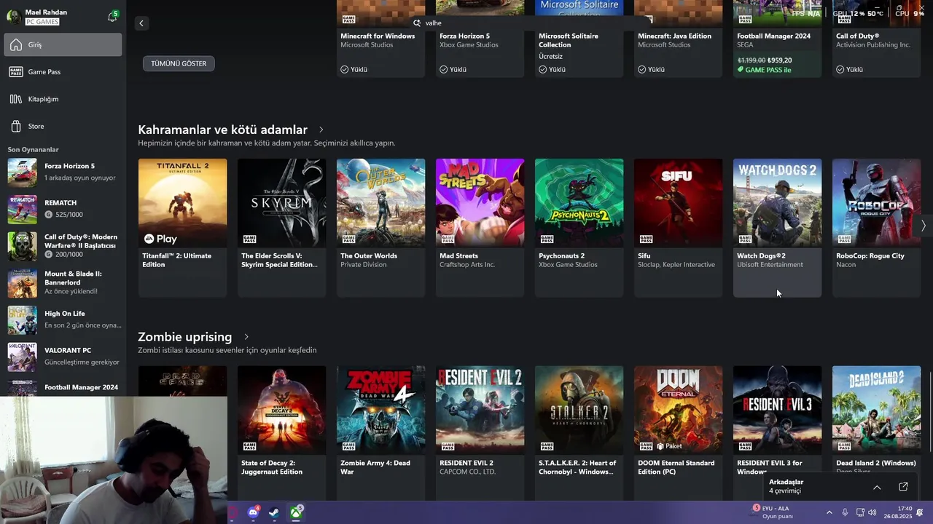
Task: Open The Outer Worlds card
Action: point(380,228)
